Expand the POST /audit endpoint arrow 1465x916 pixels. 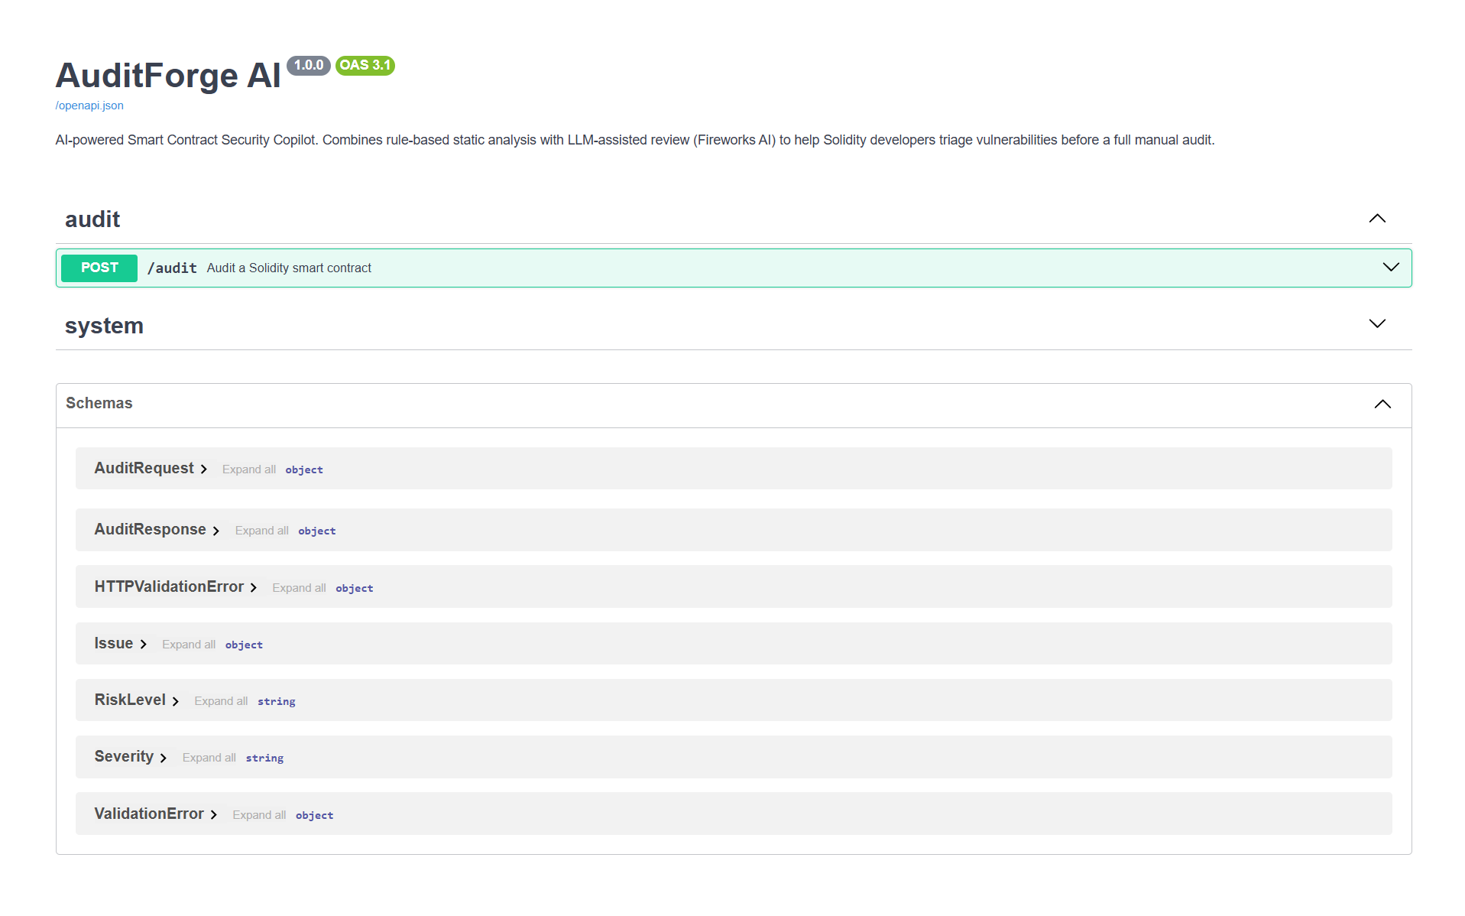pyautogui.click(x=1390, y=268)
